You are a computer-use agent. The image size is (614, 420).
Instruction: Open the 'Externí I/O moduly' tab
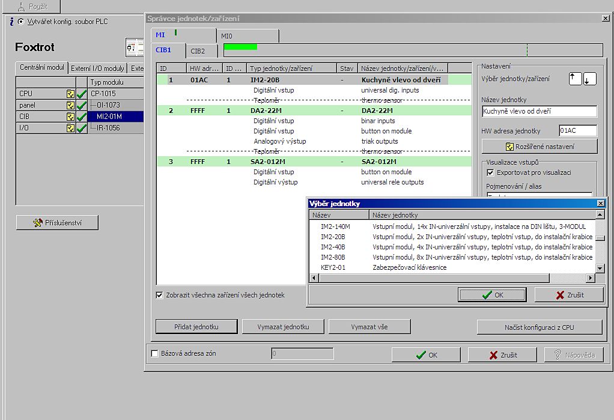click(98, 68)
